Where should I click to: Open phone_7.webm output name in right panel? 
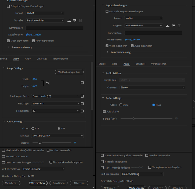click(x=133, y=40)
